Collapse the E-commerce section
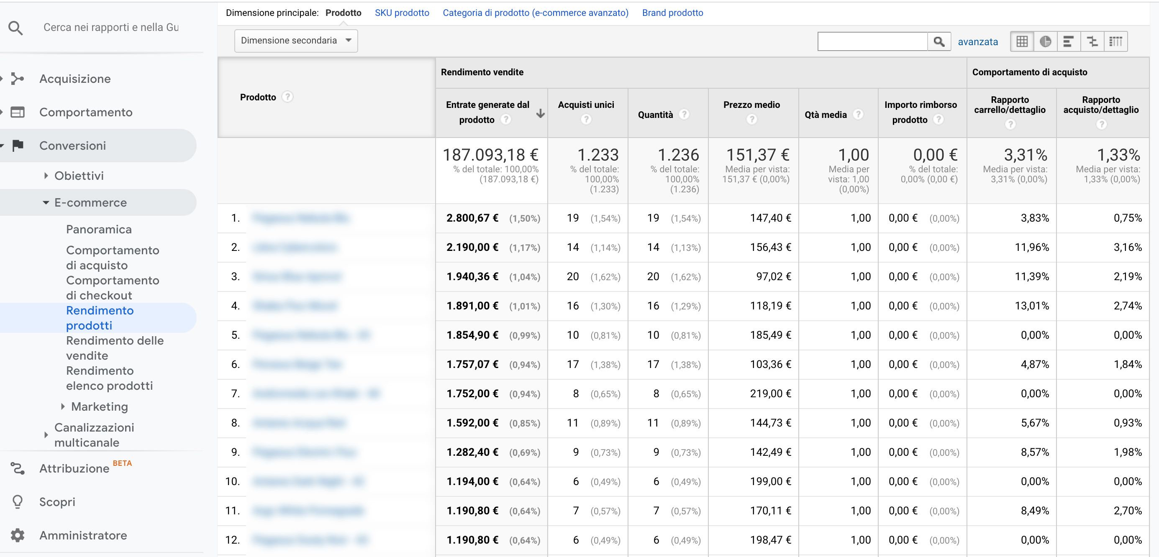 click(46, 203)
